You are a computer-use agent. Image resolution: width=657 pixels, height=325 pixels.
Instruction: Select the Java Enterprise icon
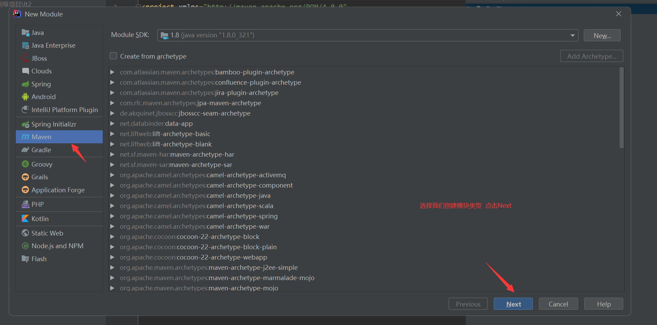(x=25, y=46)
